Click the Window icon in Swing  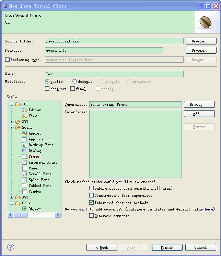pos(24,192)
